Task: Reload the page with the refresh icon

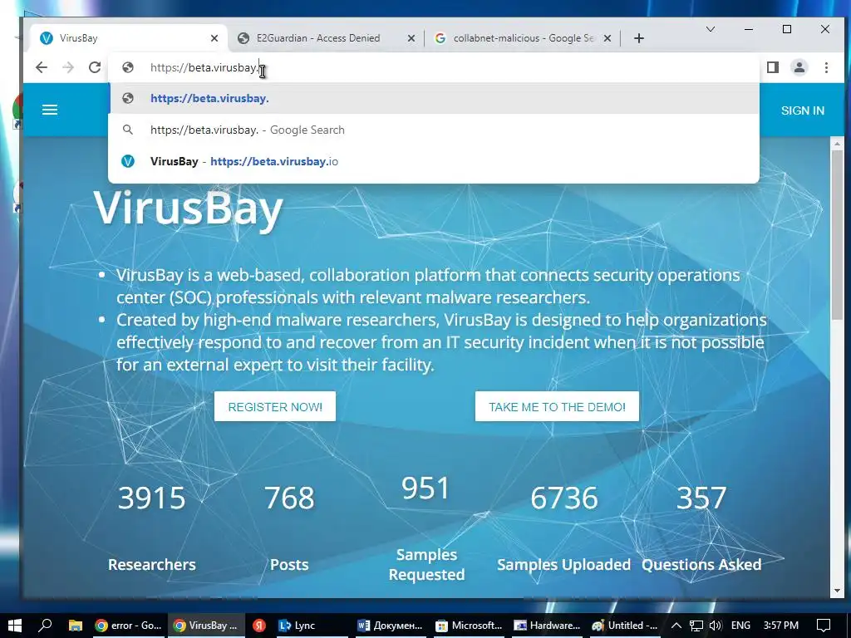Action: tap(95, 67)
